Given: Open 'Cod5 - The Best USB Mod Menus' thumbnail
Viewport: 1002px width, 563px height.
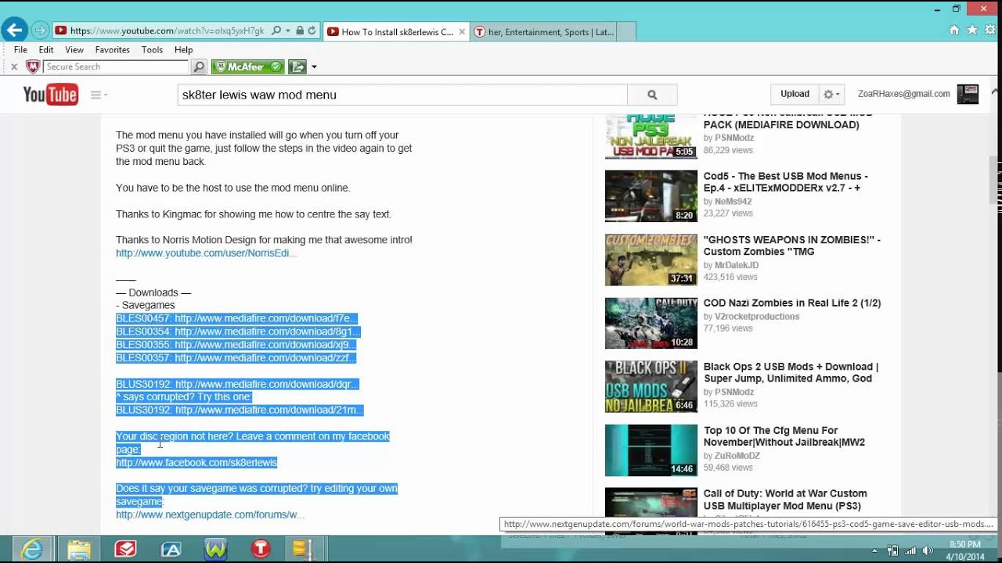Looking at the screenshot, I should pos(651,195).
